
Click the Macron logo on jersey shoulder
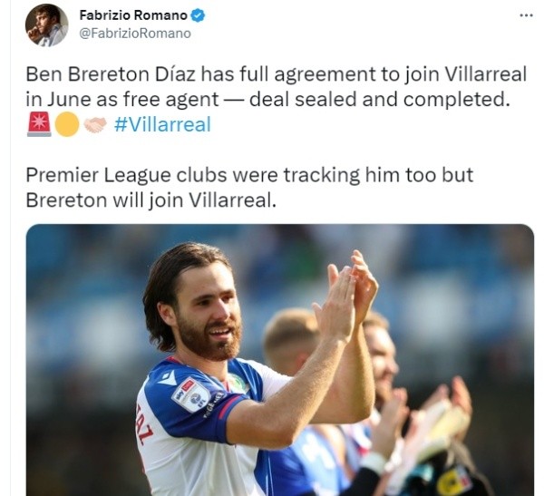pyautogui.click(x=167, y=377)
